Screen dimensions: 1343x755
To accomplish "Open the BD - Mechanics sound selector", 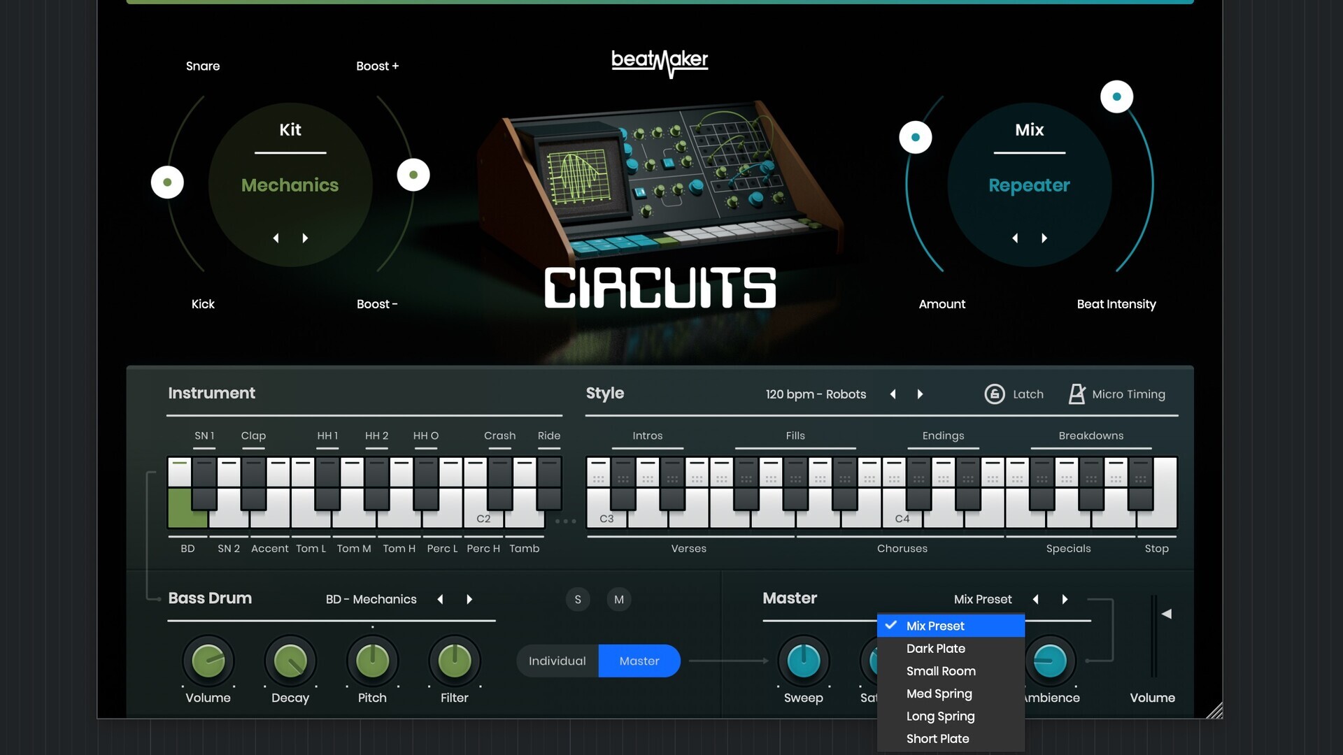I will (371, 600).
